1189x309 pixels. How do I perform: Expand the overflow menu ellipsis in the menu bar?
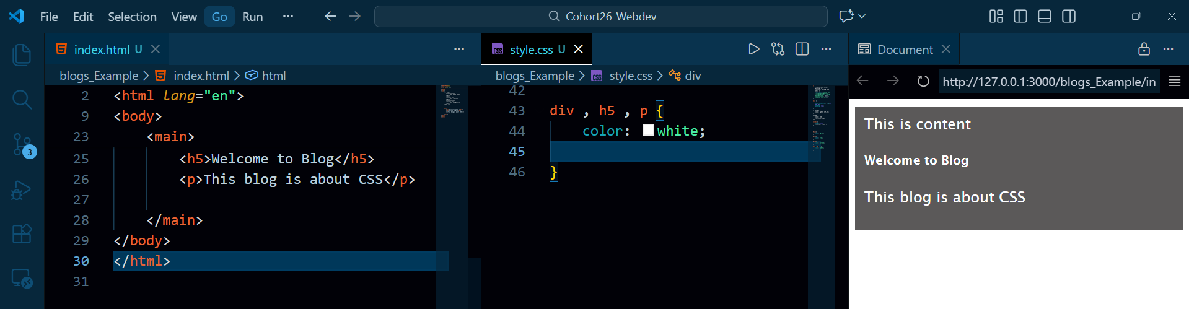[287, 17]
